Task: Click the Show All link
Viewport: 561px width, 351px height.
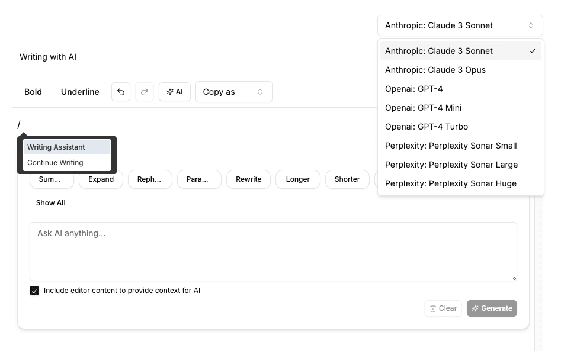Action: coord(50,202)
